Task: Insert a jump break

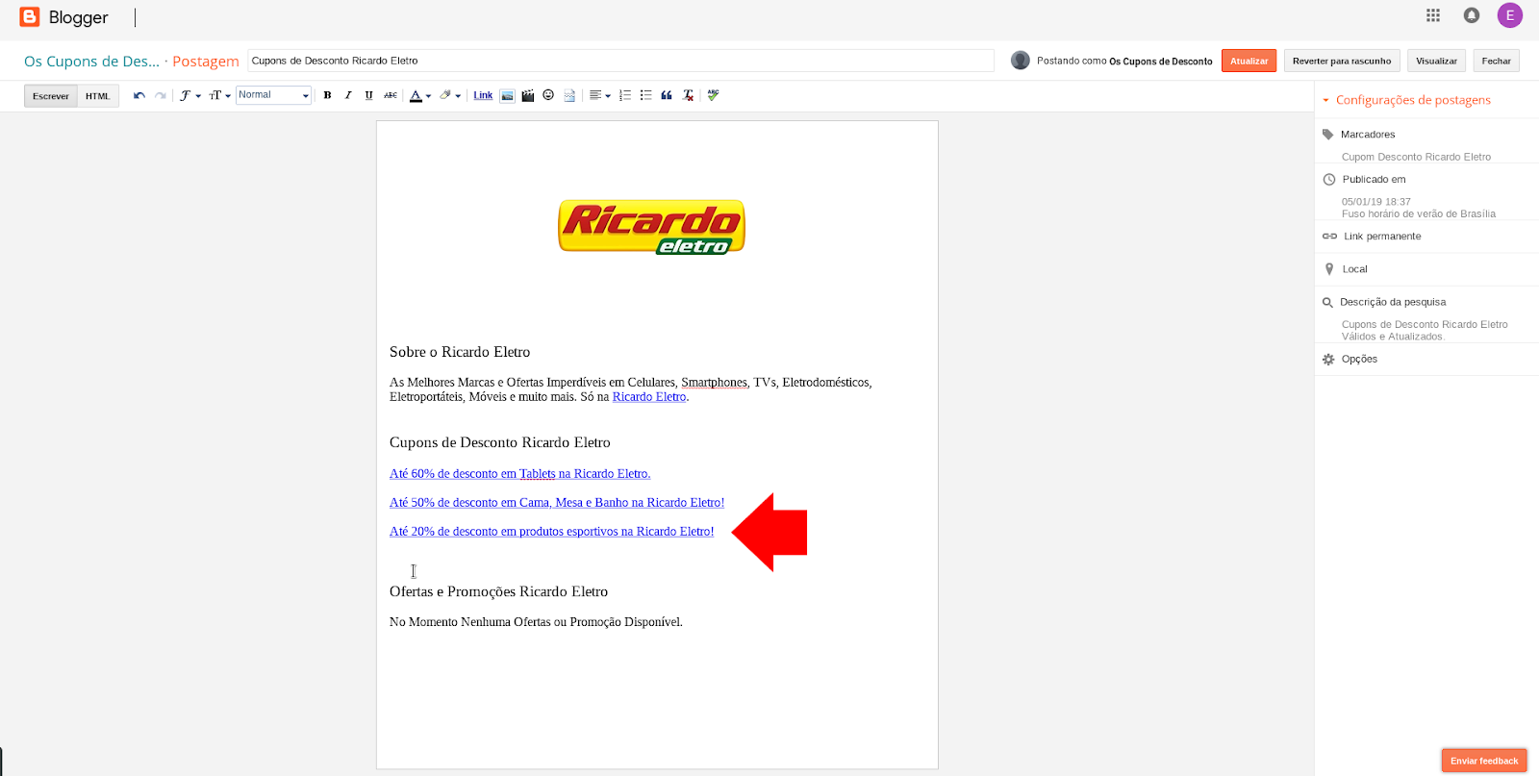Action: pyautogui.click(x=569, y=95)
